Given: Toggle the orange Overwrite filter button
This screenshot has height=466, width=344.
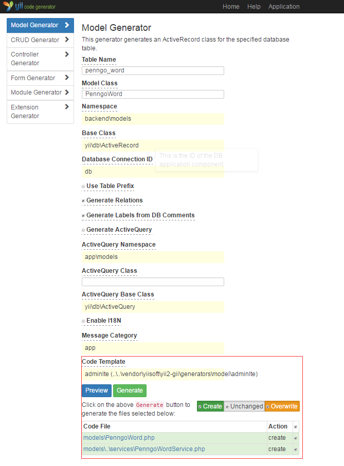Looking at the screenshot, I should pyautogui.click(x=281, y=406).
